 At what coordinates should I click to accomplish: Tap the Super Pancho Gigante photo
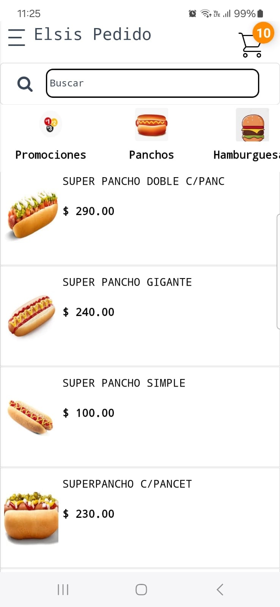point(31,316)
